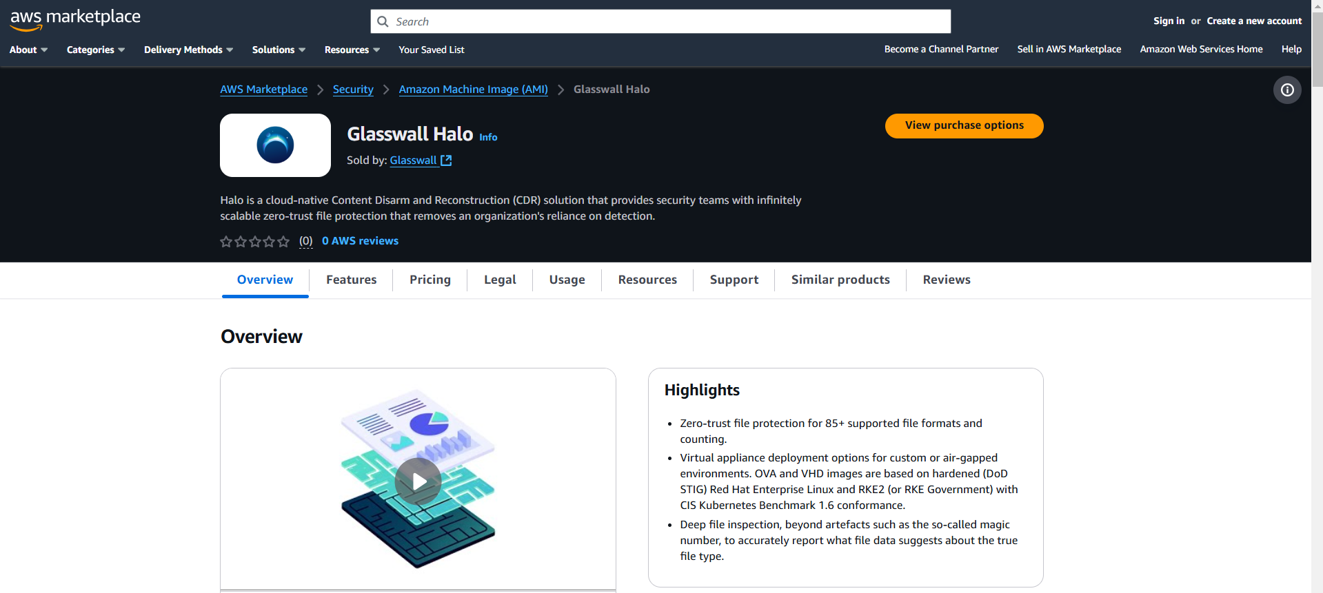
Task: Select the Features tab
Action: click(351, 280)
